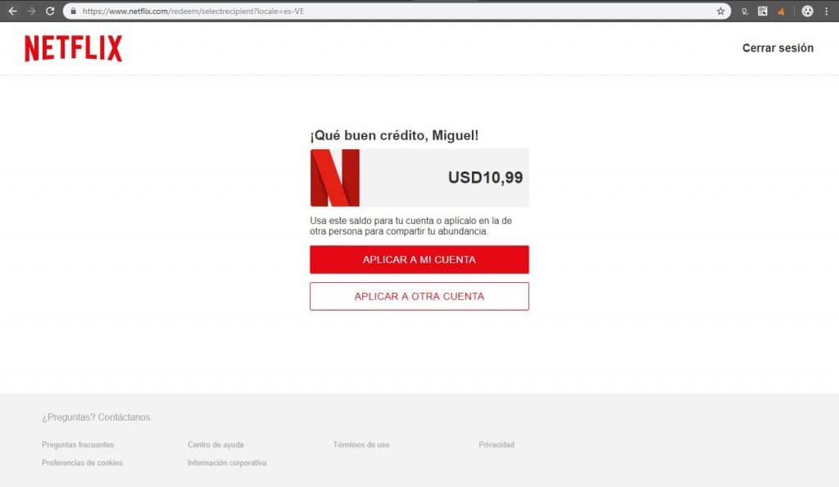Click the key-shaped extension icon
The height and width of the screenshot is (487, 839).
point(744,11)
